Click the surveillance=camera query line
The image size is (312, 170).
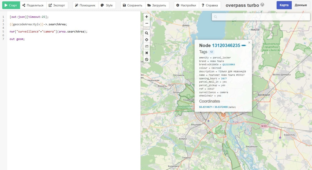[x=48, y=31]
